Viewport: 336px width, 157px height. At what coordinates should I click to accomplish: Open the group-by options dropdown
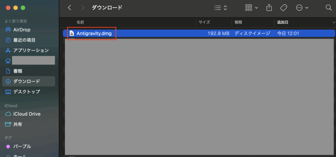[251, 8]
